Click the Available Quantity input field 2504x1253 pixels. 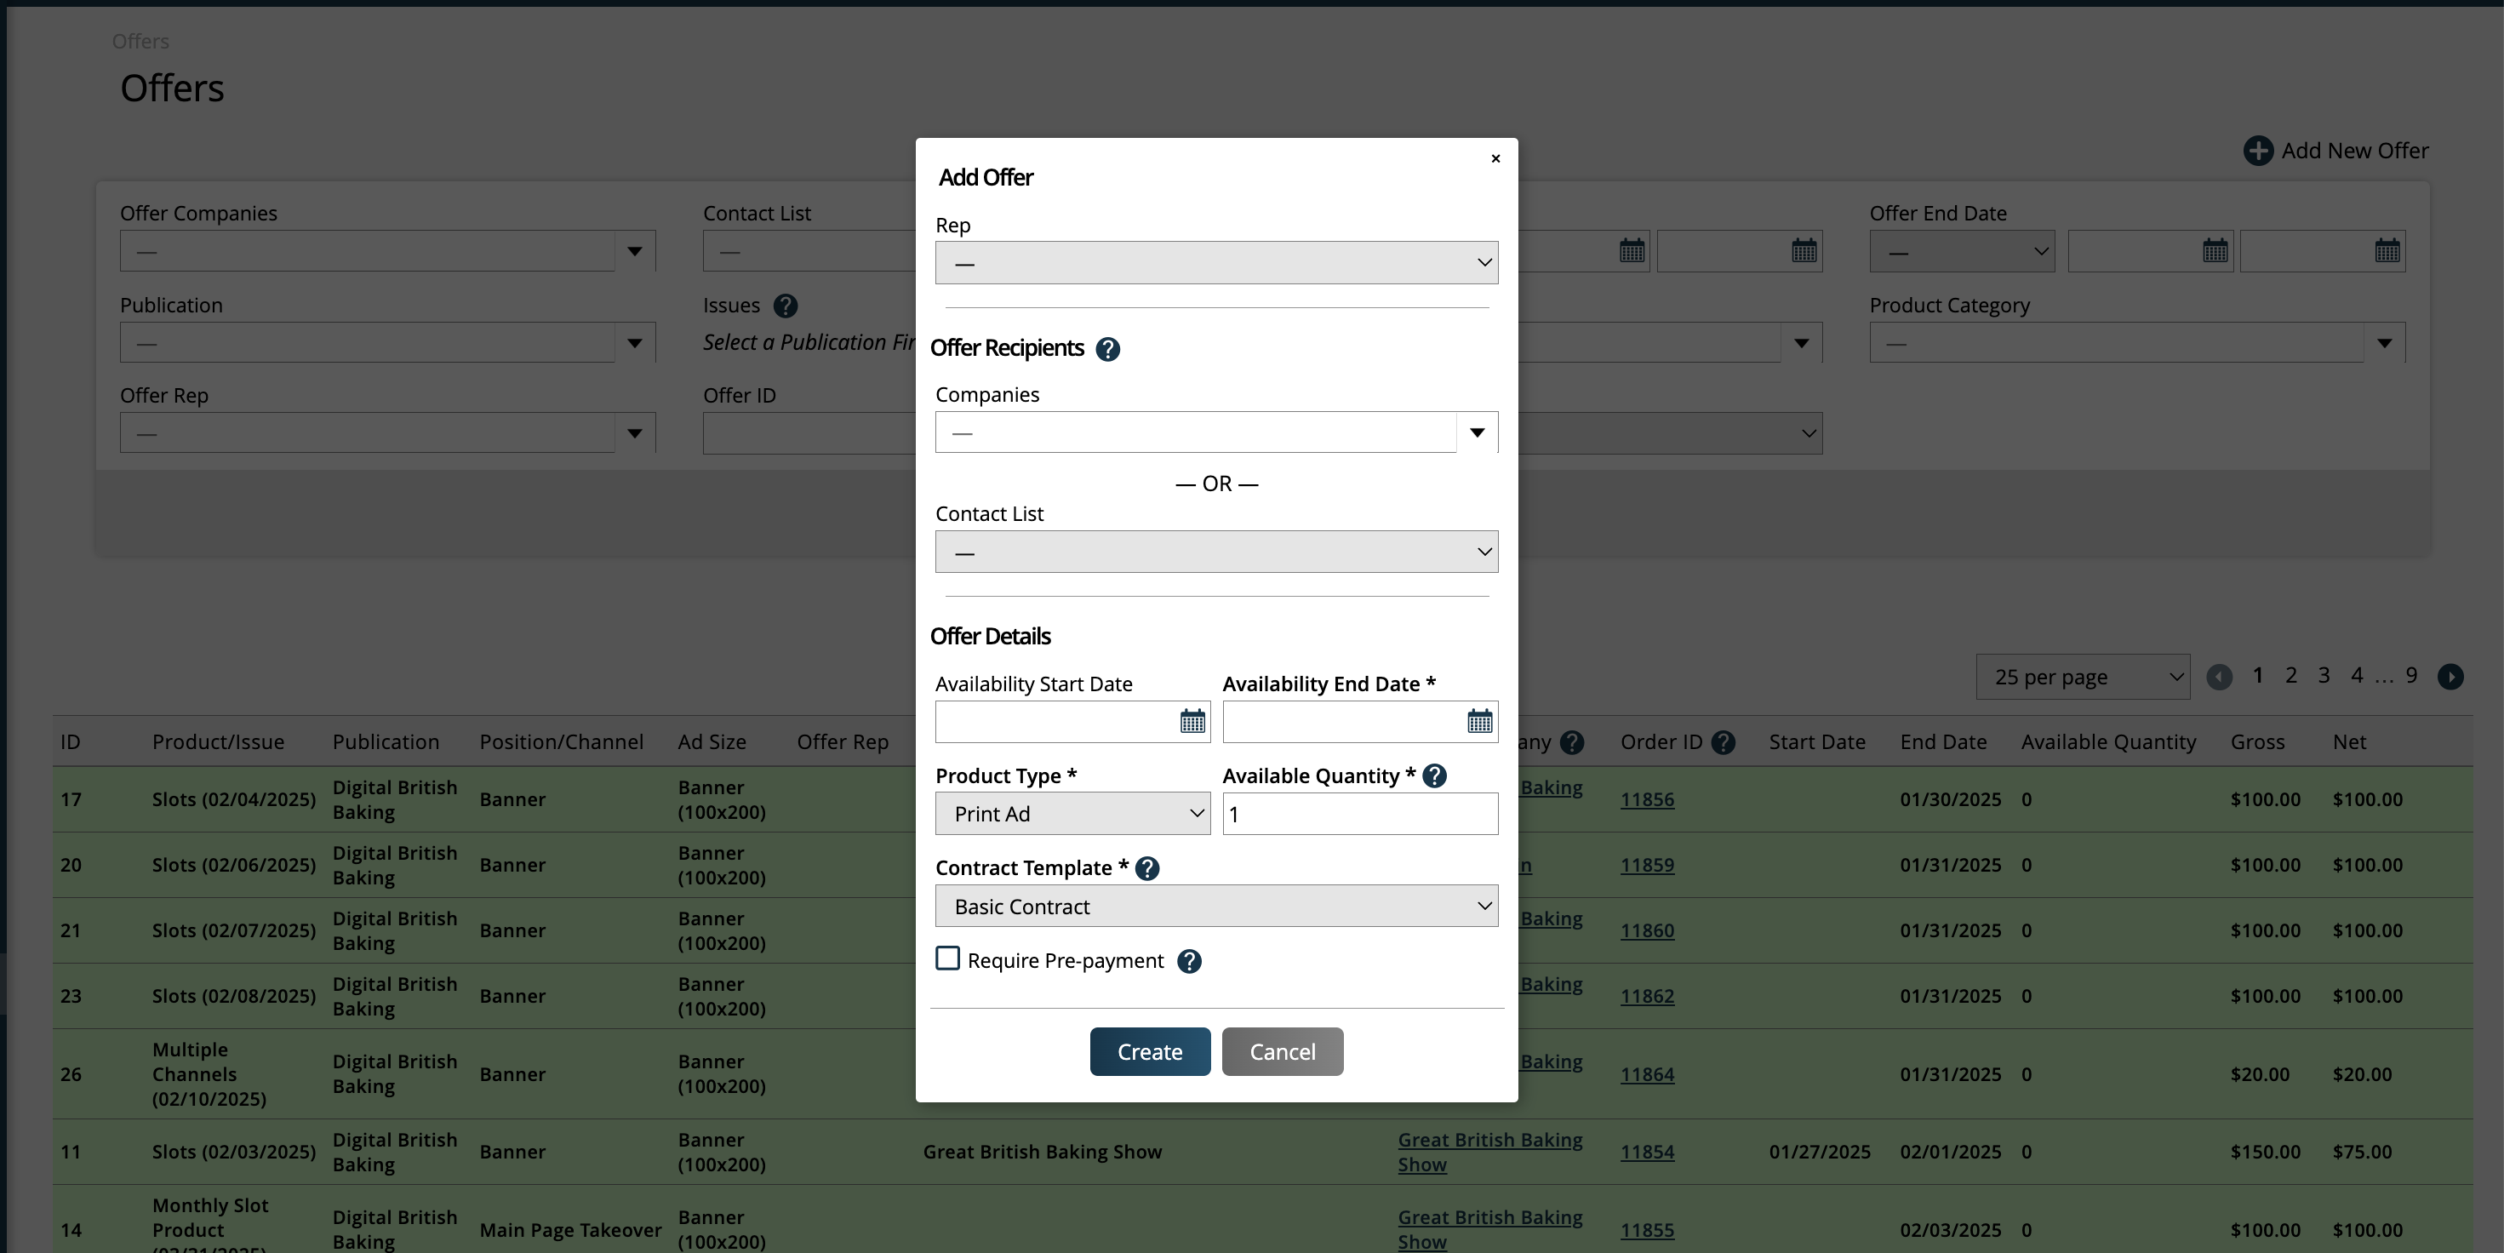click(x=1359, y=814)
